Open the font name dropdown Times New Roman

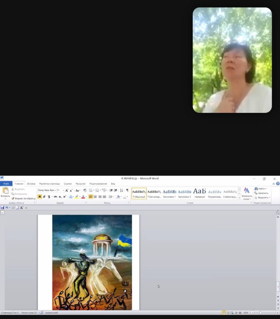point(55,191)
